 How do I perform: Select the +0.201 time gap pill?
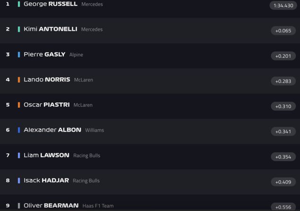point(283,56)
